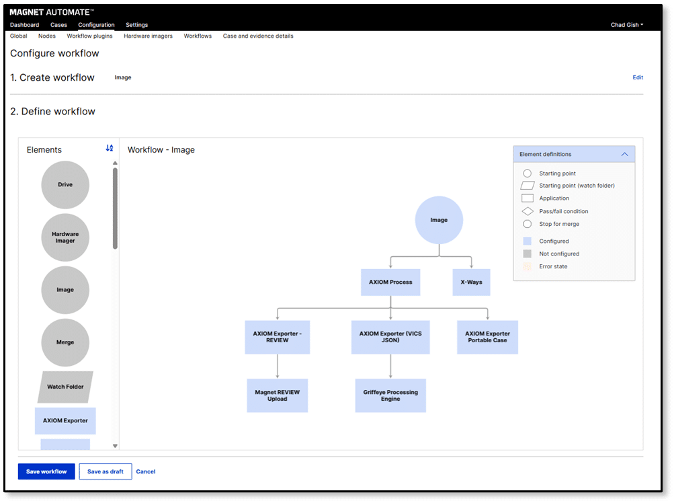Click the Application legend rectangle

[528, 198]
